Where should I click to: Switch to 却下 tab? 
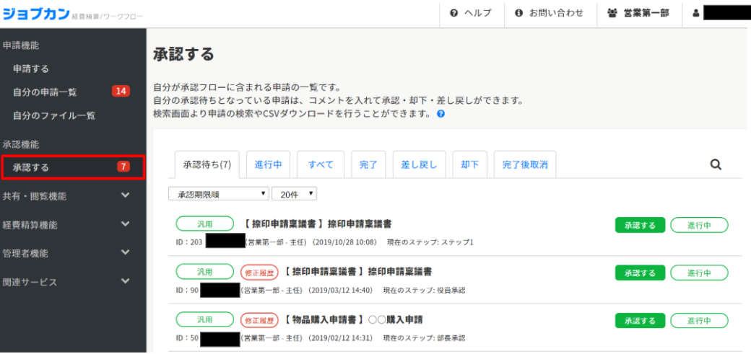click(470, 164)
